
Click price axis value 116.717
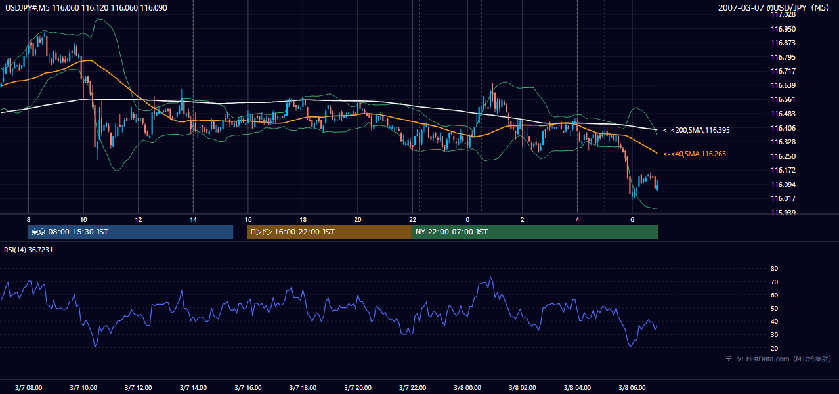pyautogui.click(x=783, y=71)
